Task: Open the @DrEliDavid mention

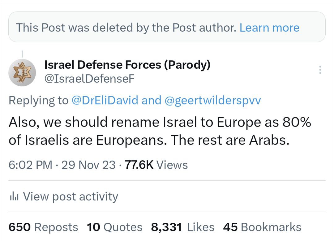Action: 105,100
